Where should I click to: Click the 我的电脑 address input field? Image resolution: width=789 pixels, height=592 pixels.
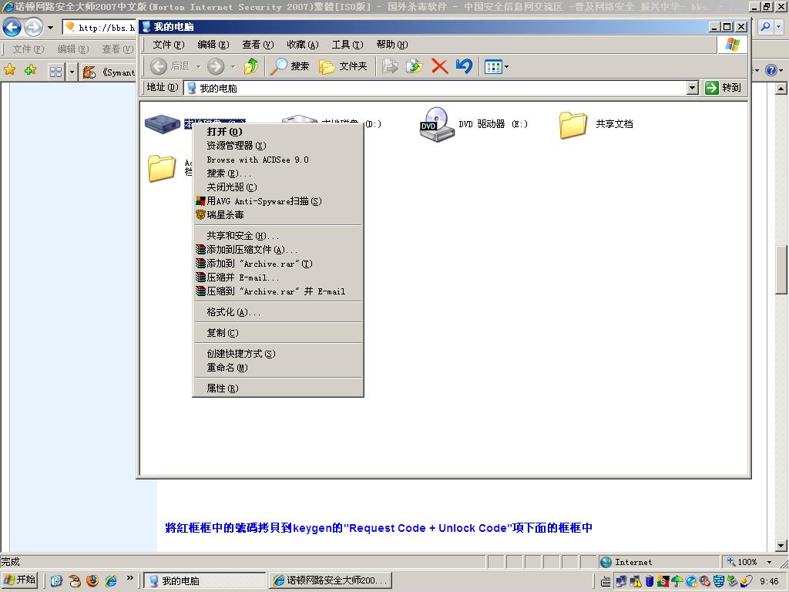[435, 88]
